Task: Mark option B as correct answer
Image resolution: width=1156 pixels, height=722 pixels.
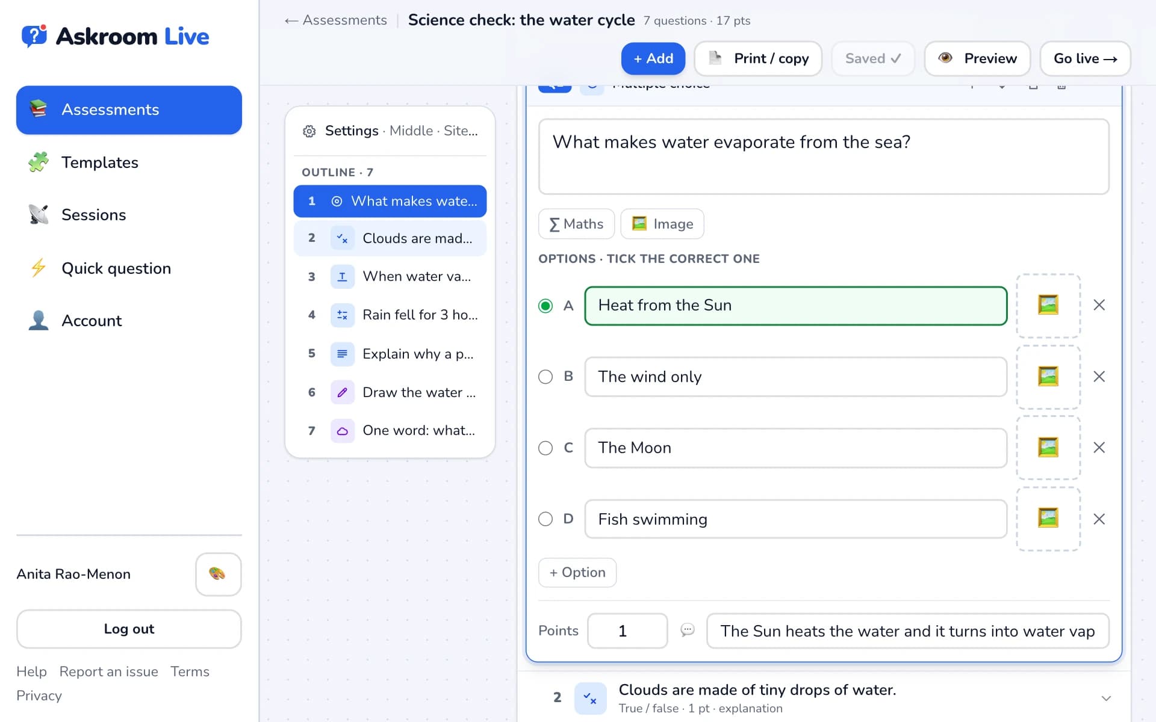Action: pyautogui.click(x=545, y=377)
